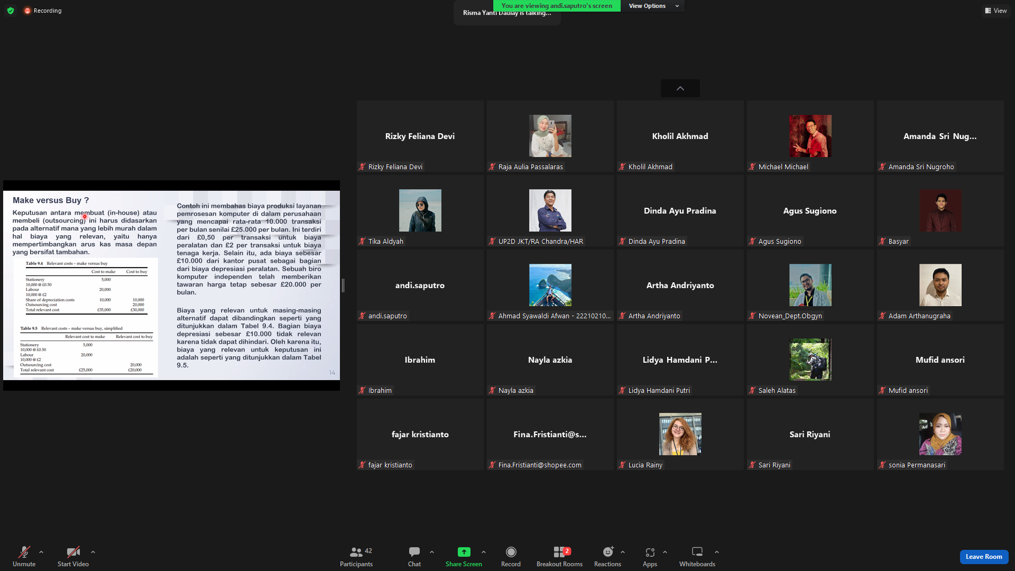The height and width of the screenshot is (571, 1015).
Task: Expand audio options arrow next to Unmute
Action: pyautogui.click(x=41, y=552)
